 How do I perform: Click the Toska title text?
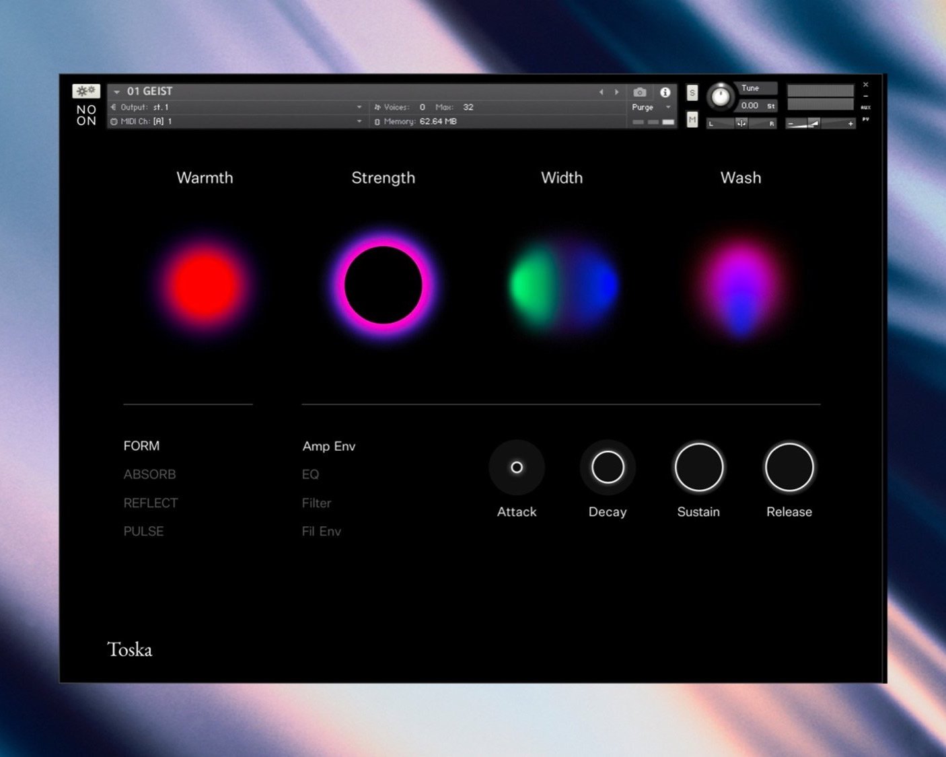(x=130, y=649)
